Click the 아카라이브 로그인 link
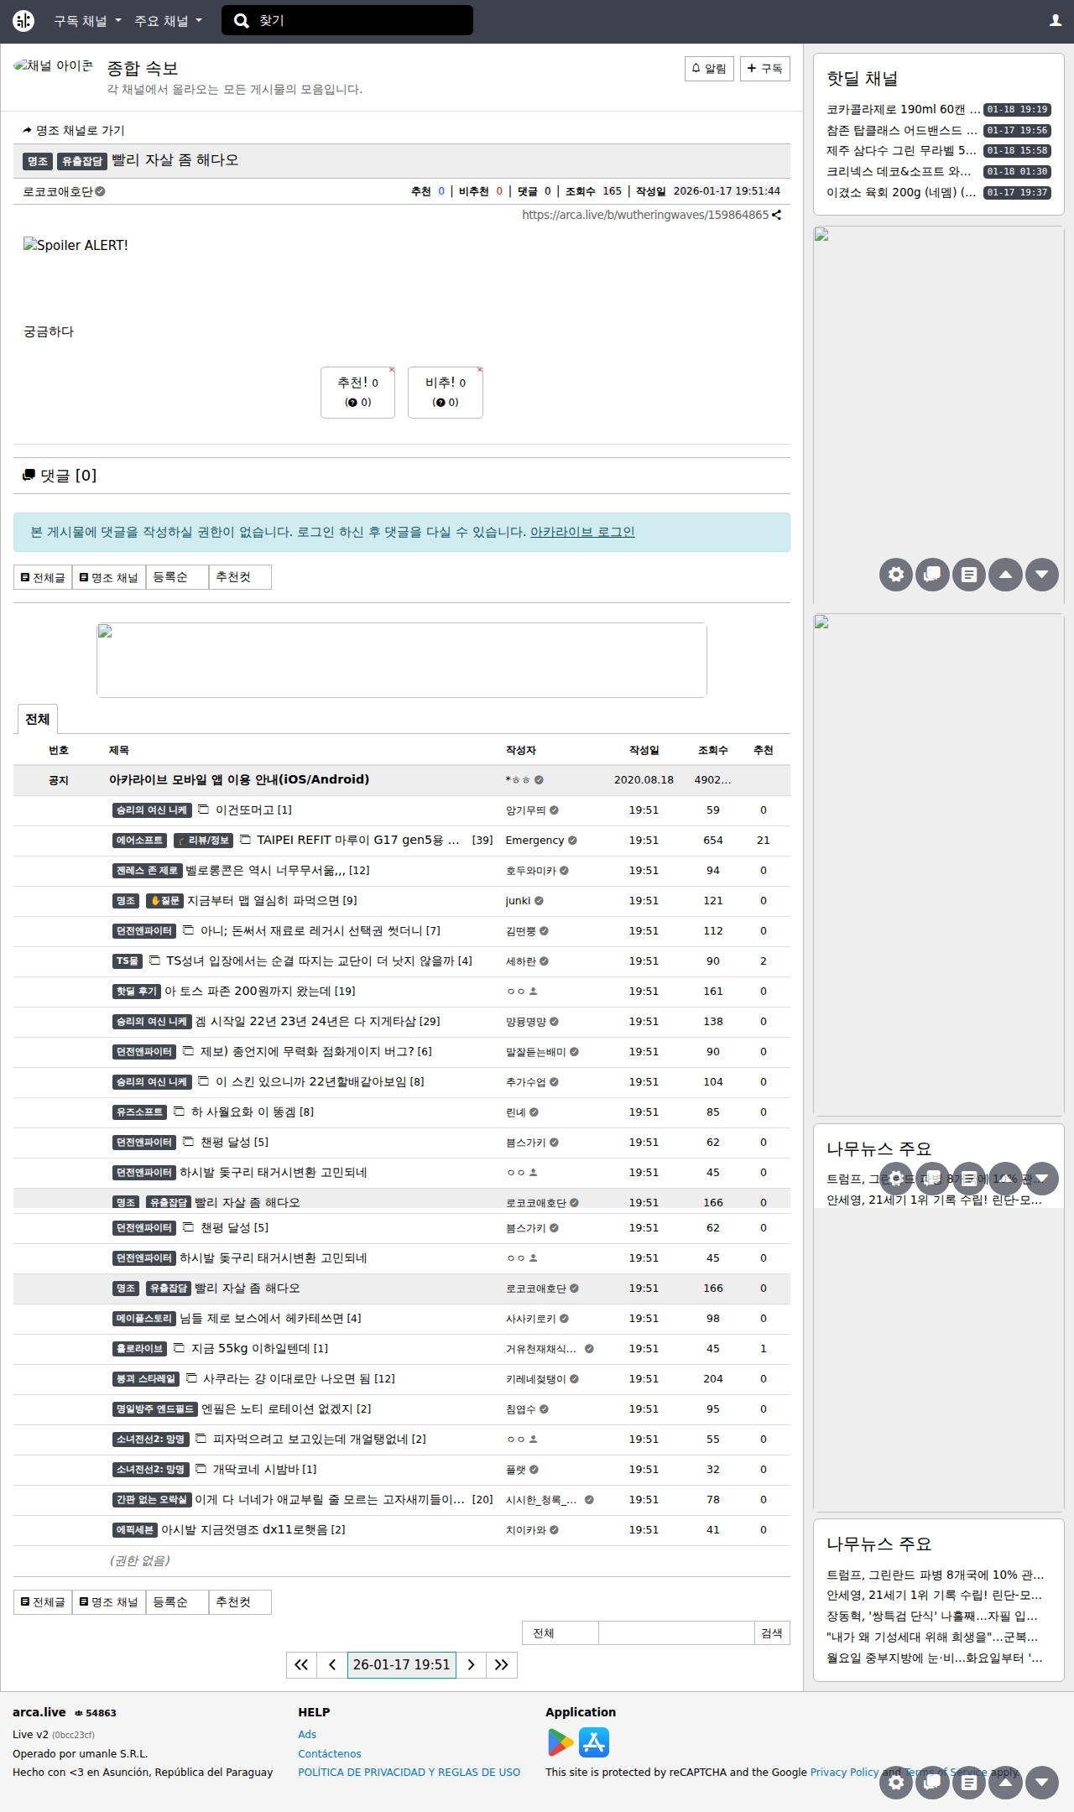 coord(582,532)
